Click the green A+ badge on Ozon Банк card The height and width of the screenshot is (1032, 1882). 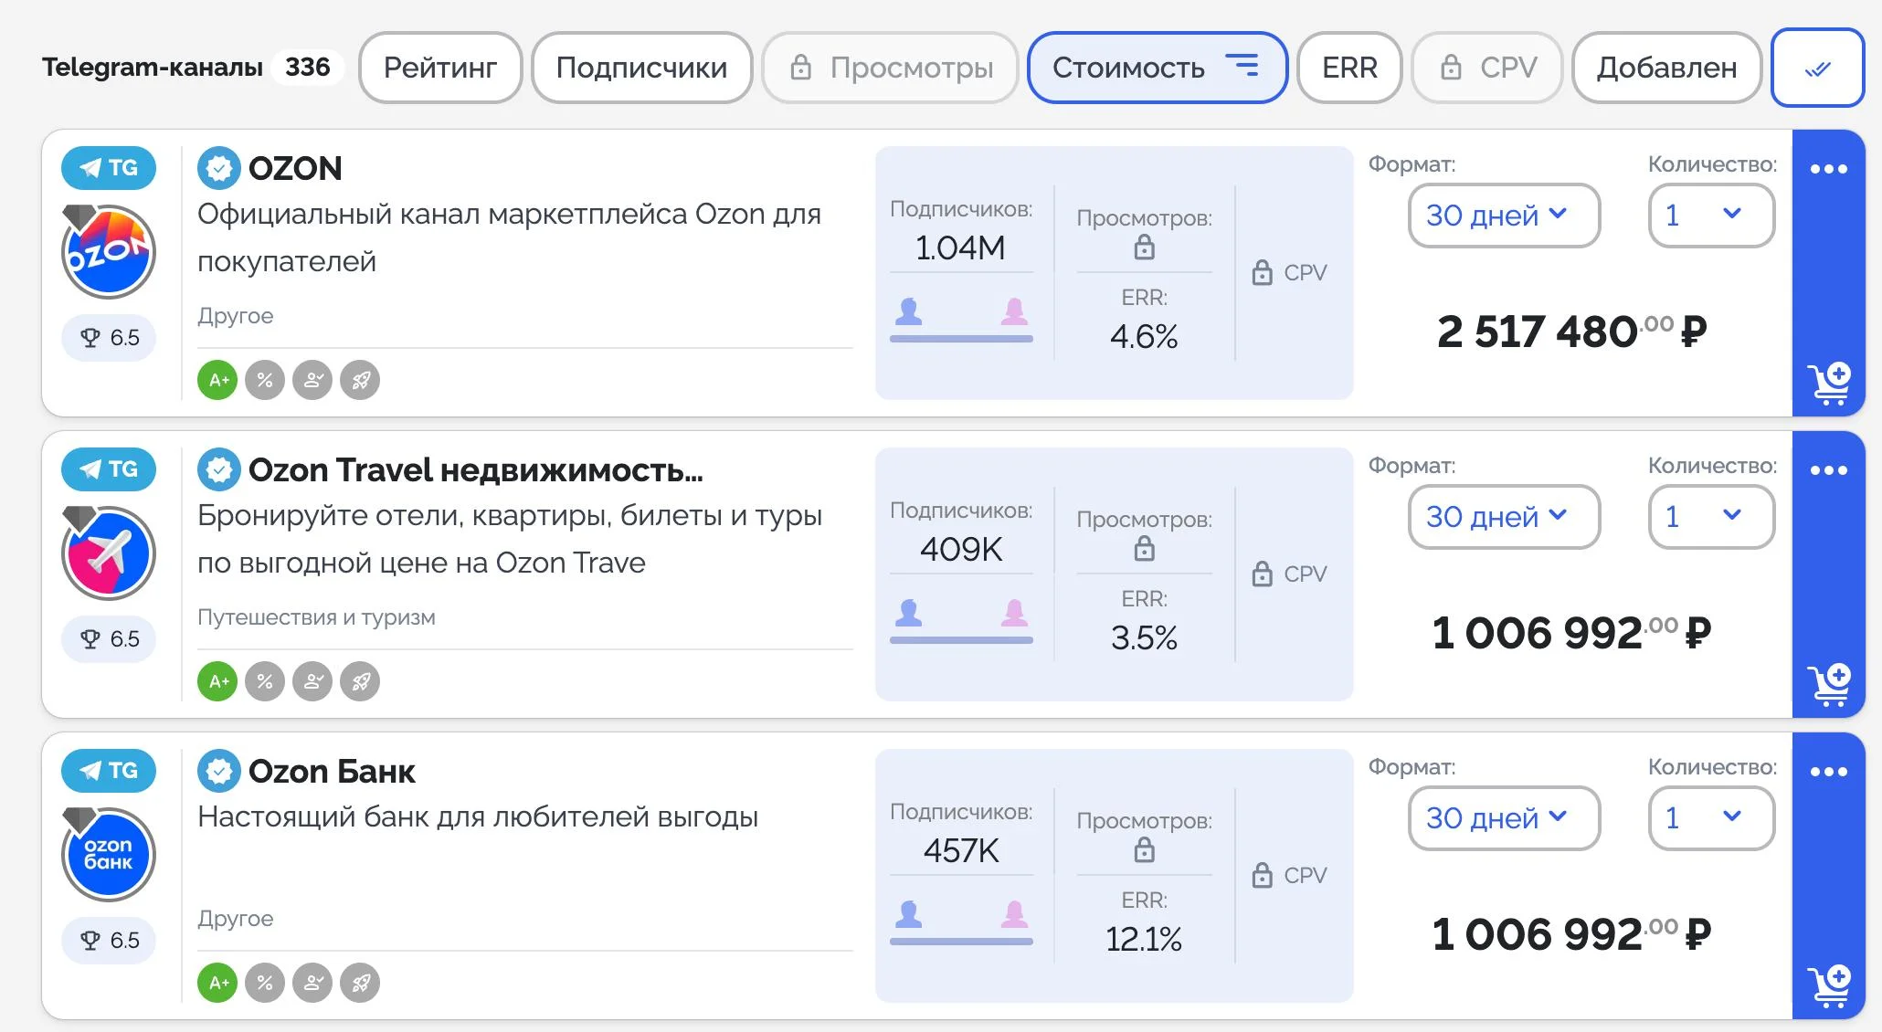coord(217,983)
